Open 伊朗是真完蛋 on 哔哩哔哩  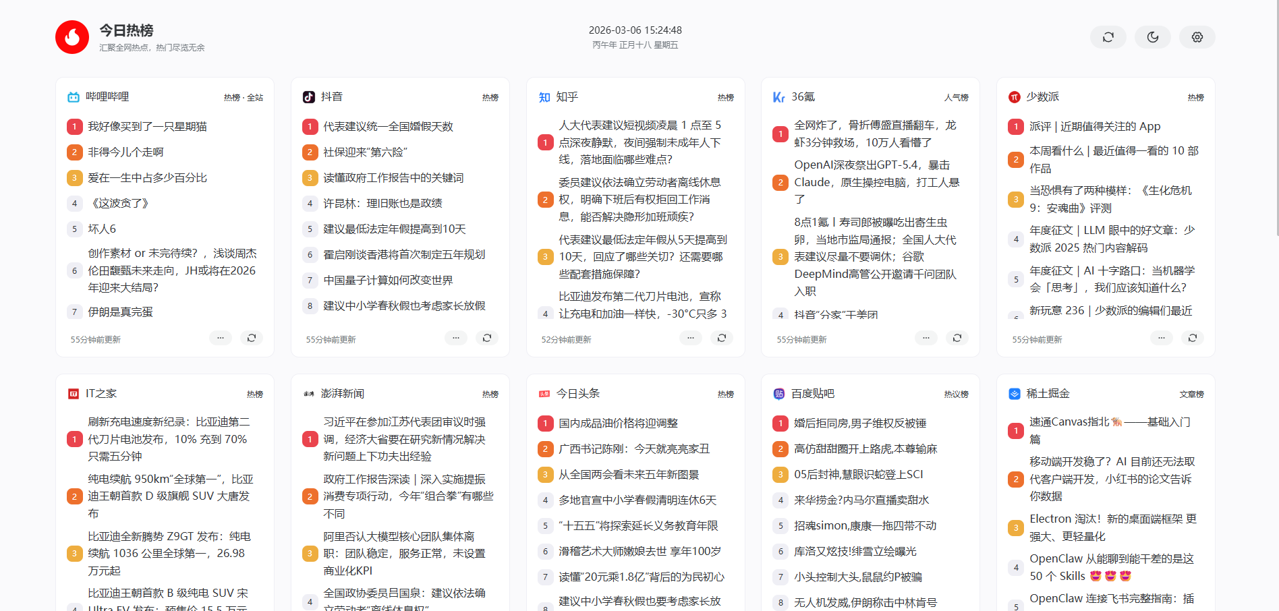[x=120, y=312]
